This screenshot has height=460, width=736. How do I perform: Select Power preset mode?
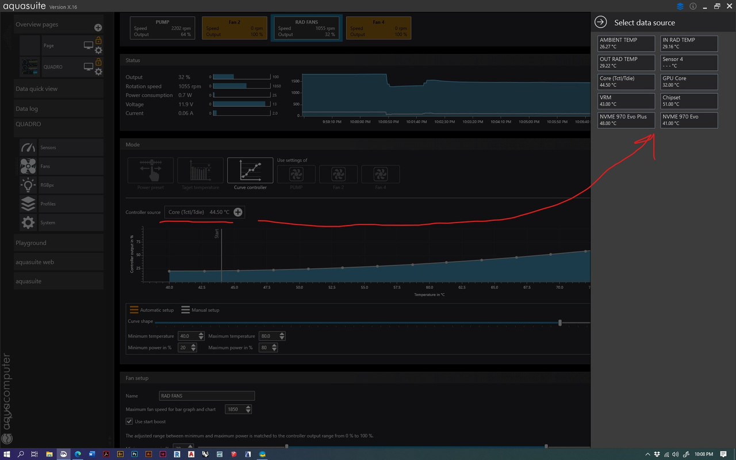tap(150, 171)
